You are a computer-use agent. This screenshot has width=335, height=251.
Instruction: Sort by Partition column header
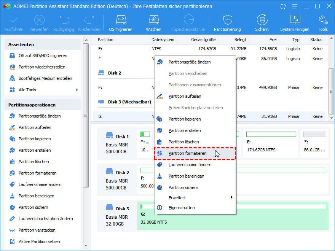[x=105, y=40]
